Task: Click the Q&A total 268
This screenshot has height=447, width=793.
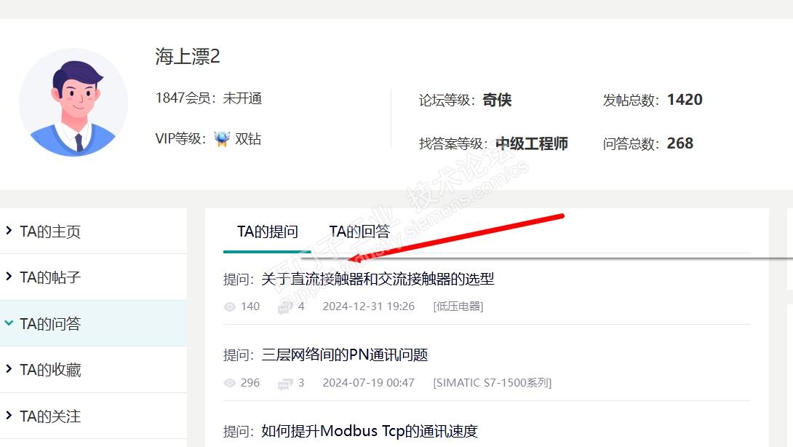Action: (x=680, y=143)
